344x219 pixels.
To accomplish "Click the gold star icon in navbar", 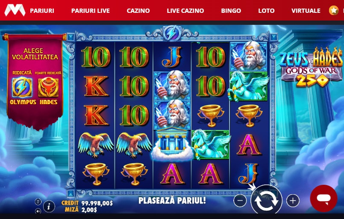I will click(334, 10).
